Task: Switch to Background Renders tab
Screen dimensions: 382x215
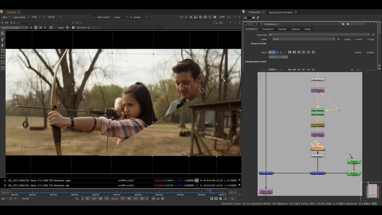Action: pyautogui.click(x=281, y=12)
